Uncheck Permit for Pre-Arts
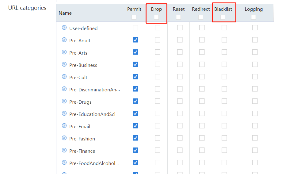 135,52
